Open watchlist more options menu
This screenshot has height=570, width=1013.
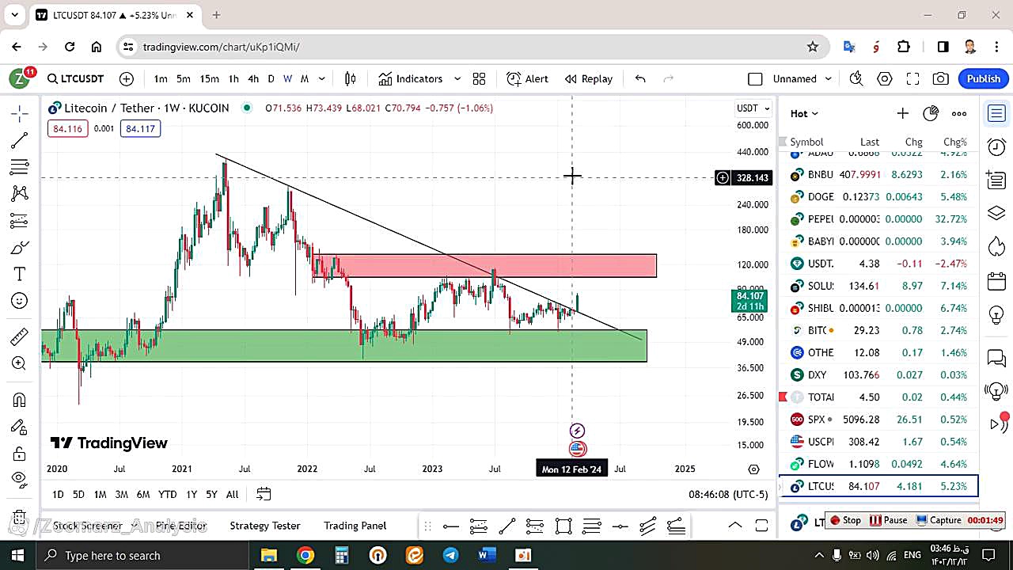(x=959, y=113)
